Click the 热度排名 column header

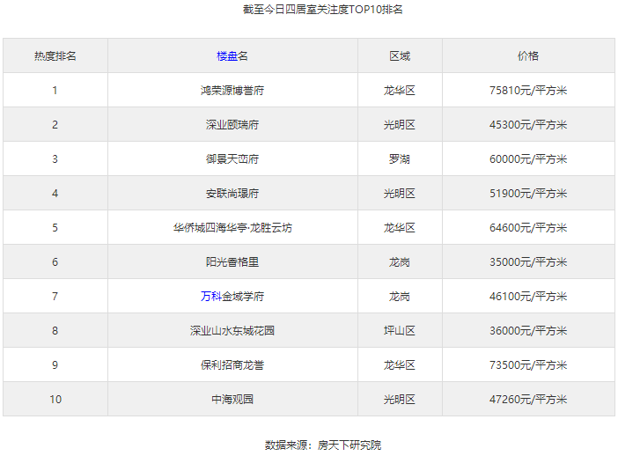point(55,55)
